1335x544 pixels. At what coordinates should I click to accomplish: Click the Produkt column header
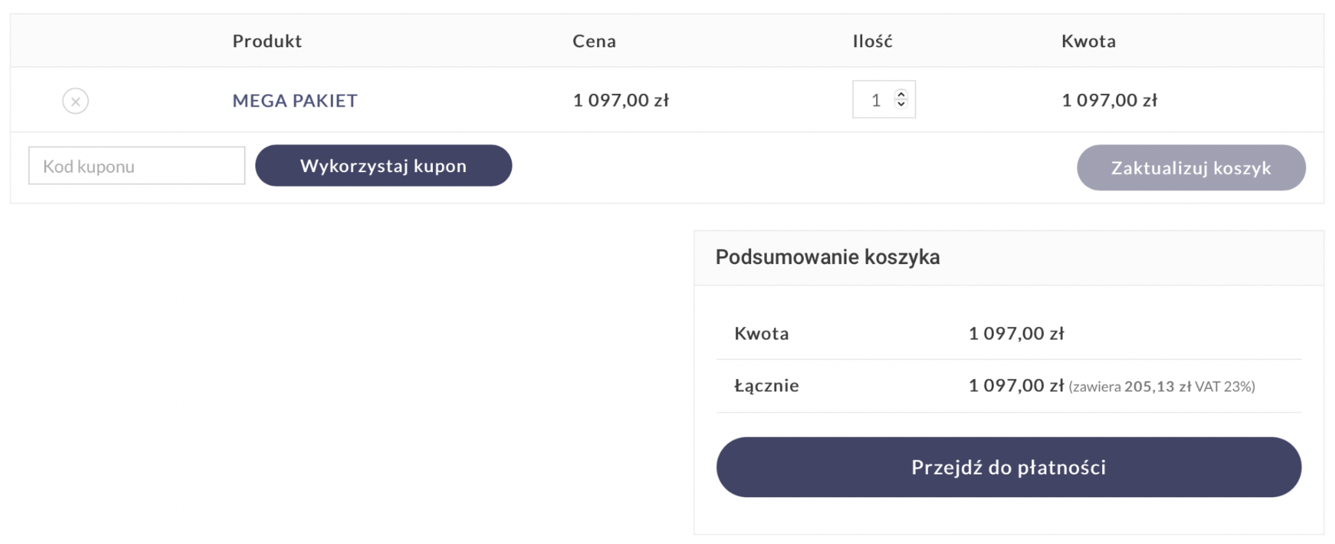tap(267, 41)
